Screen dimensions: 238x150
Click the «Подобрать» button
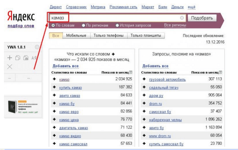tap(202, 18)
